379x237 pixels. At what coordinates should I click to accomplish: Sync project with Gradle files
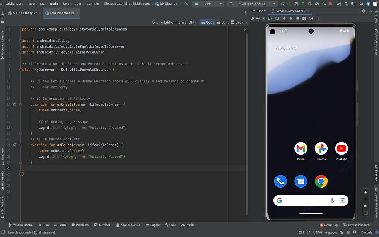point(339,3)
